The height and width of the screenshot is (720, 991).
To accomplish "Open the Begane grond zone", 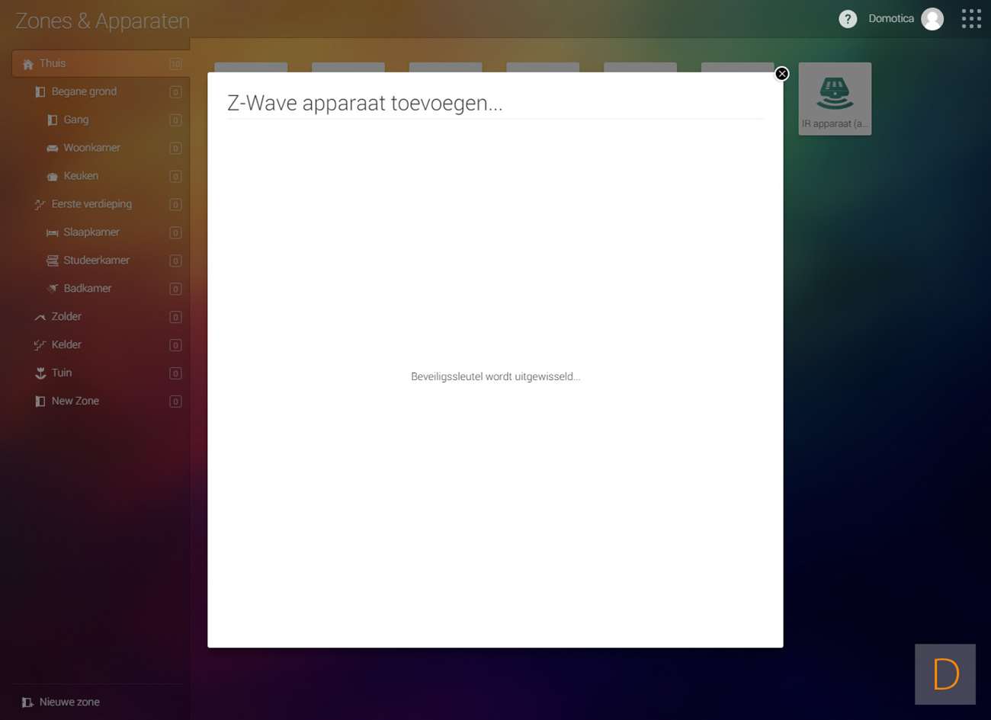I will [84, 91].
